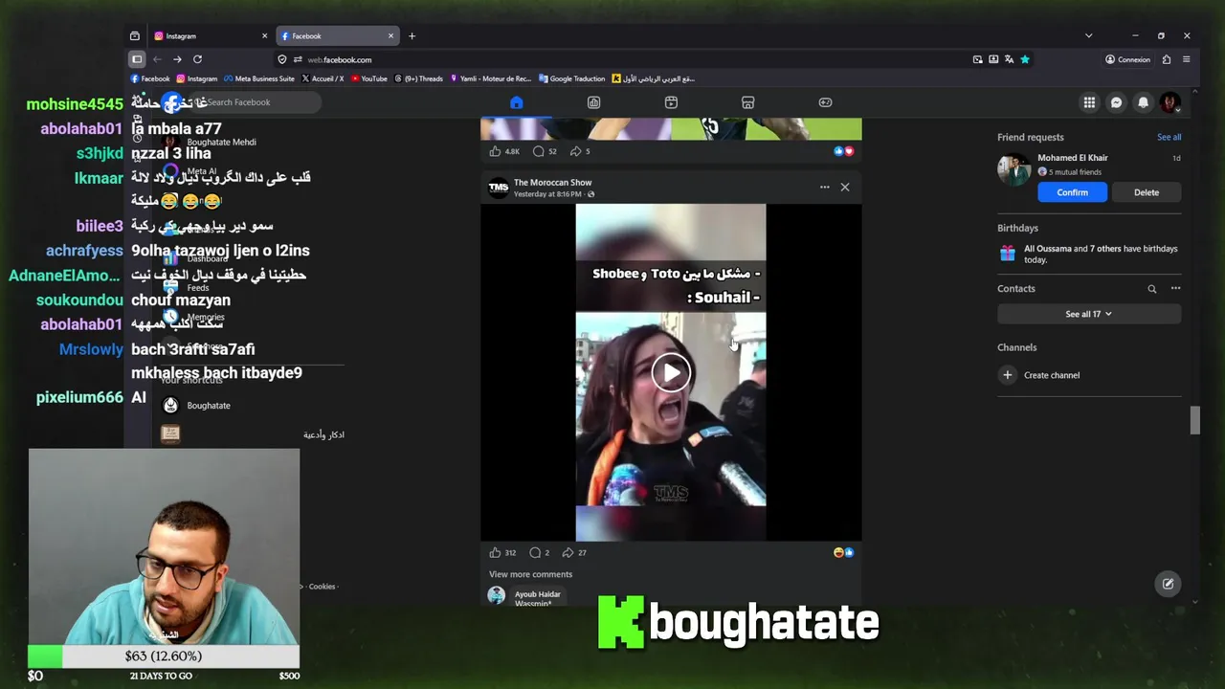Image resolution: width=1225 pixels, height=689 pixels.
Task: Open the Facebook Video tab icon
Action: 671,102
